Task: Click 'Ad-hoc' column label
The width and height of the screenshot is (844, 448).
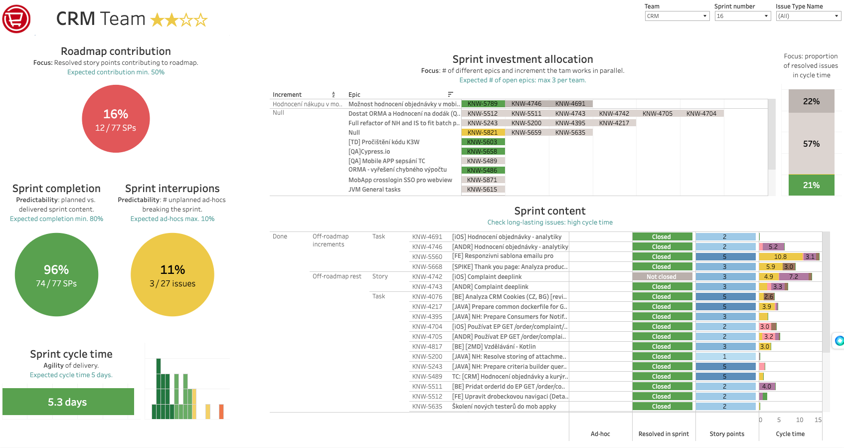Action: coord(600,434)
